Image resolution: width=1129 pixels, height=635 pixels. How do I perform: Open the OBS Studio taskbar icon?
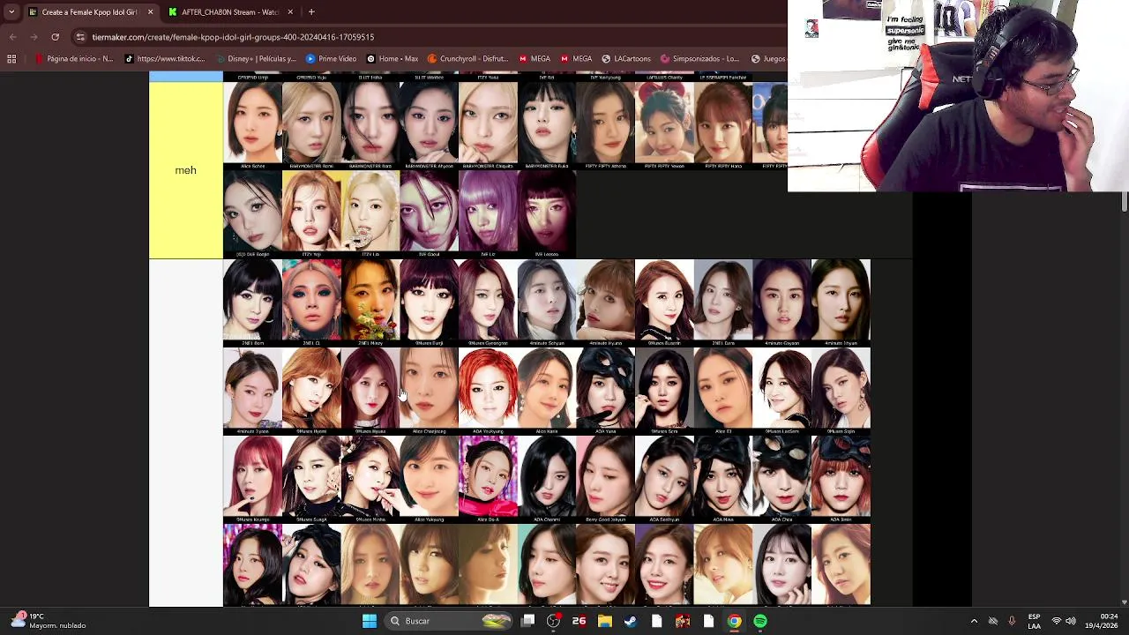point(553,621)
